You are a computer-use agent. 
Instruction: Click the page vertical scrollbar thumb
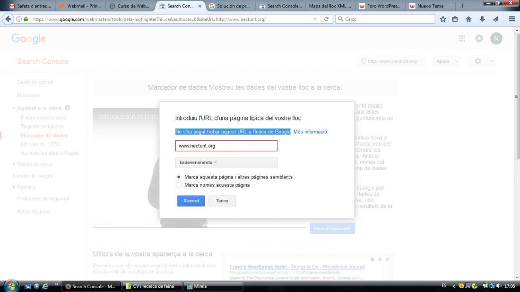[x=517, y=96]
